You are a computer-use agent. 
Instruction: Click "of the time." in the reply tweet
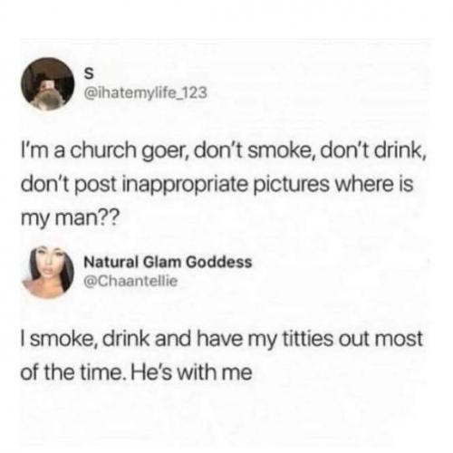pos(74,372)
